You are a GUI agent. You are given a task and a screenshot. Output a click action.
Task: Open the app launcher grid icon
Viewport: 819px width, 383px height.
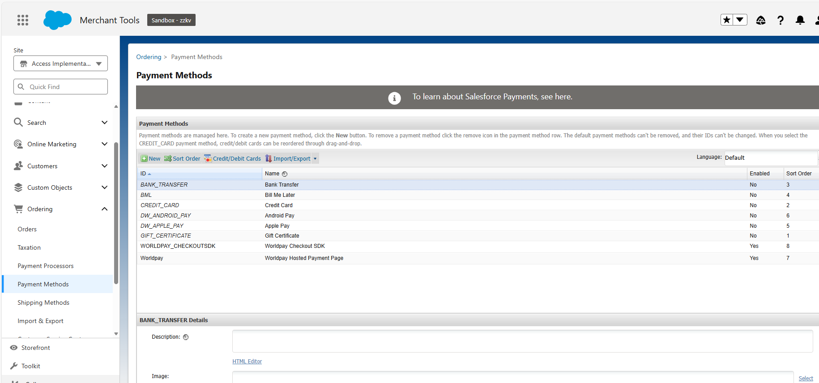click(23, 20)
